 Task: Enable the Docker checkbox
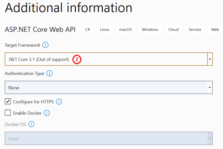(x=8, y=113)
